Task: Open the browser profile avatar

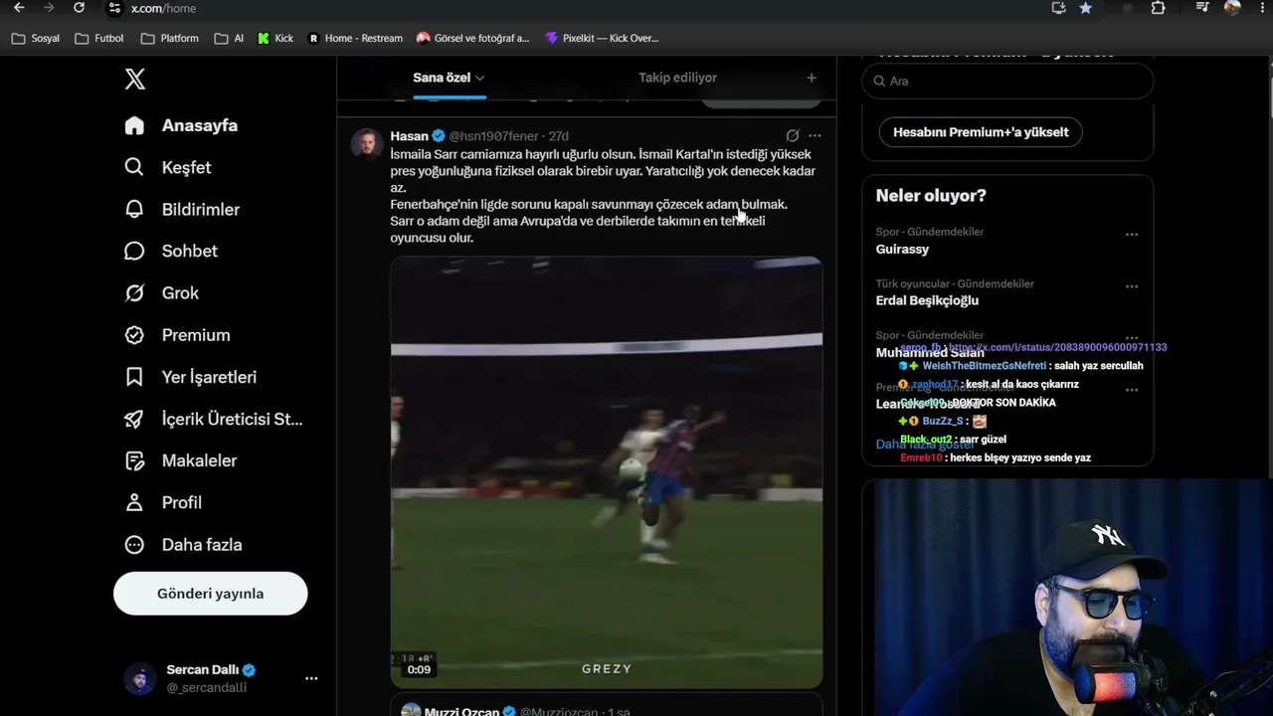Action: [1232, 8]
